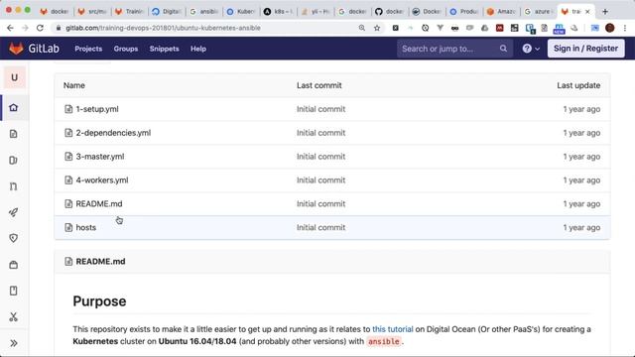
Task: Go back with the browser back arrow
Action: click(10, 28)
